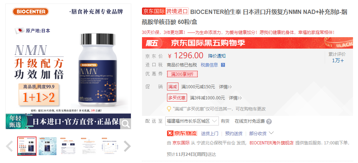The image size is (358, 163).
Task: Expand 满3件减1000.00元 promotion details
Action: (235, 98)
